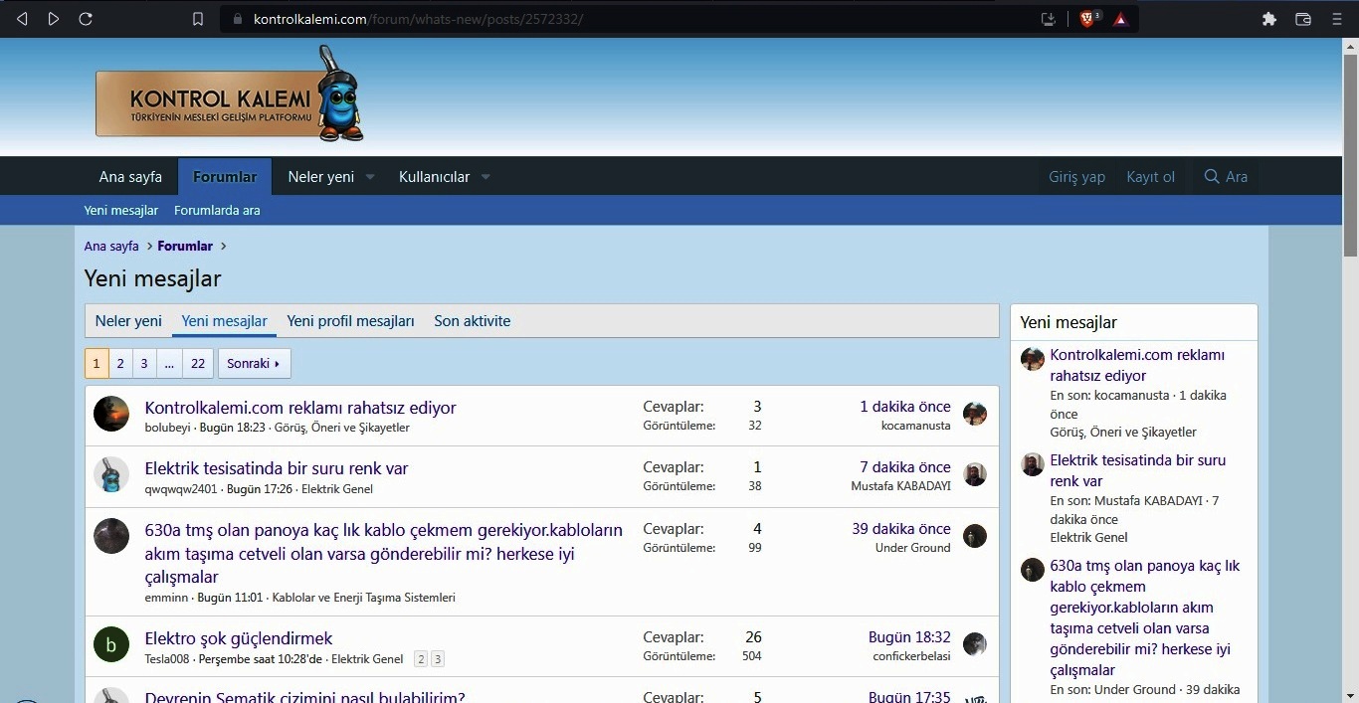Viewport: 1359px width, 703px height.
Task: Switch to the Son aktivite tab
Action: 473,321
